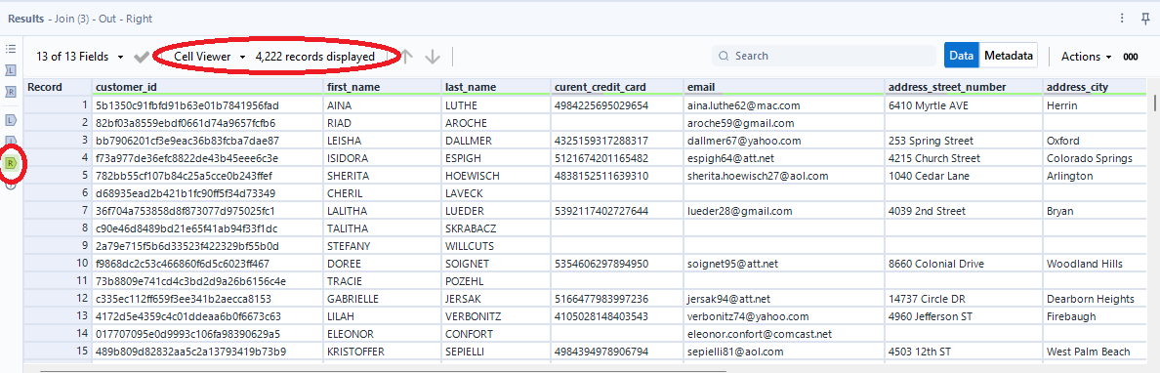Select record row number 8

click(58, 228)
